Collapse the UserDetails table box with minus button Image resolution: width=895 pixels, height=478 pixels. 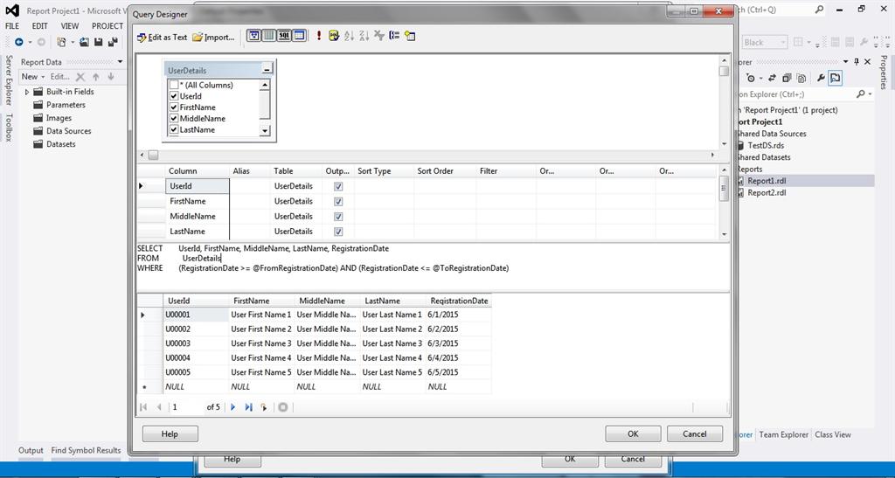[x=267, y=70]
